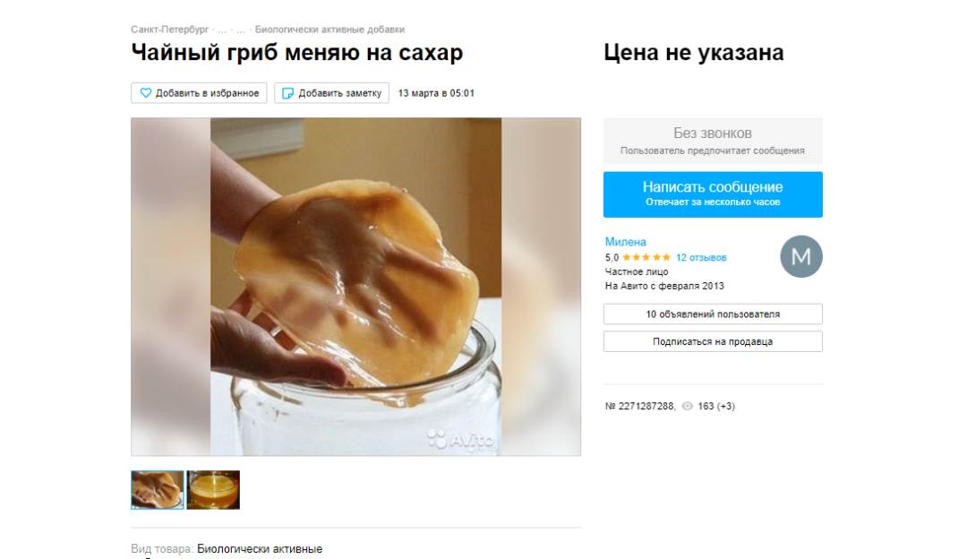Click the five-star rating icons
This screenshot has width=967, height=559.
tap(646, 257)
